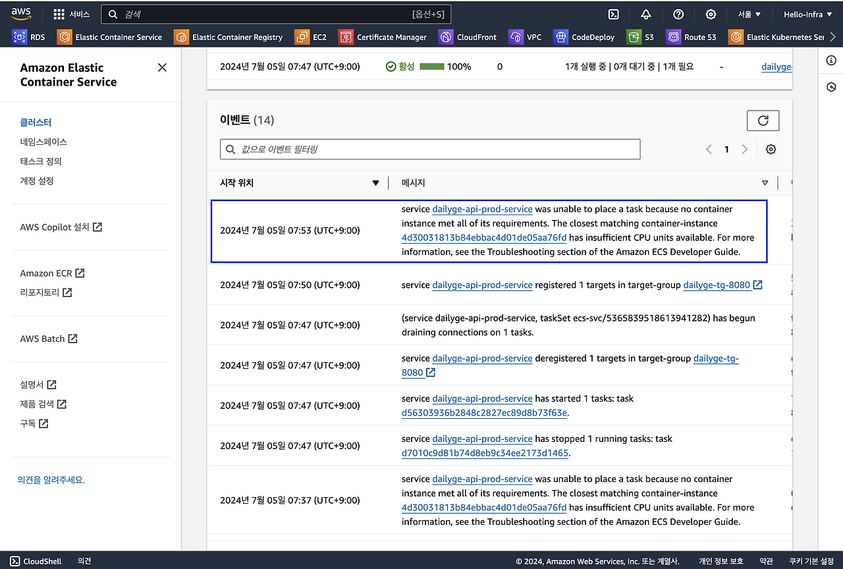
Task: Open the Route 53 favorite shortcut
Action: coord(691,37)
